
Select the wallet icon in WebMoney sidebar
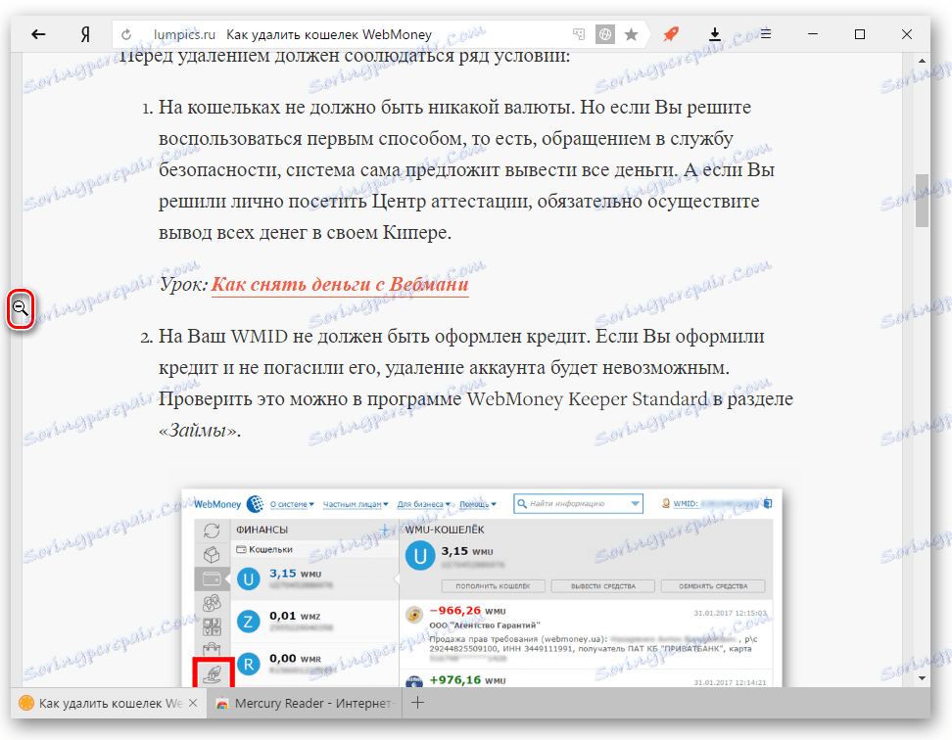[x=212, y=578]
